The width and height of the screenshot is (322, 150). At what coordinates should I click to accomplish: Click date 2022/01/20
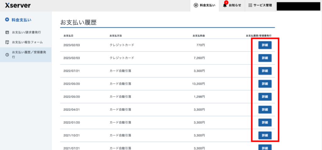[x=71, y=122]
